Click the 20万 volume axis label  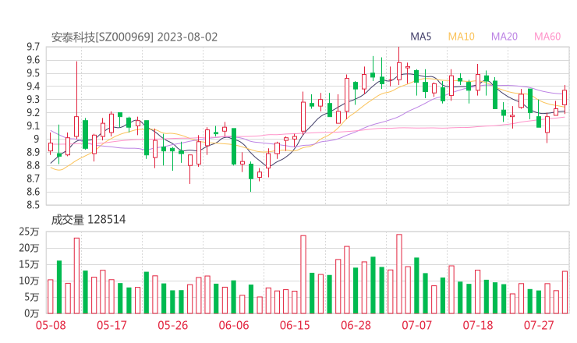pos(29,248)
